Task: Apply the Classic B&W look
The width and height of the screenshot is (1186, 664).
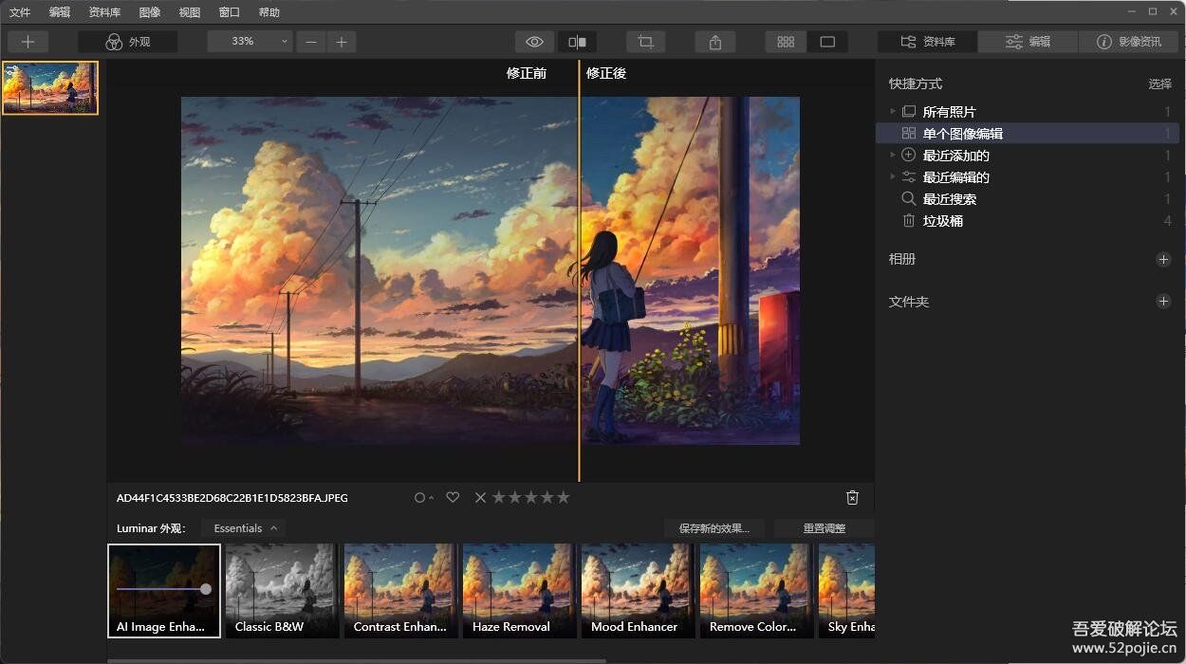Action: (x=282, y=590)
